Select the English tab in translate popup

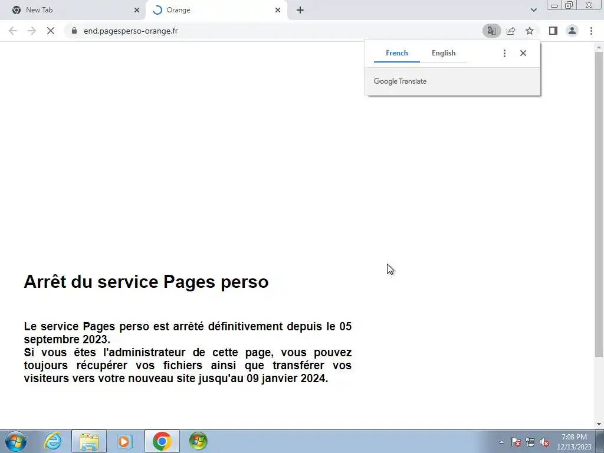point(444,53)
